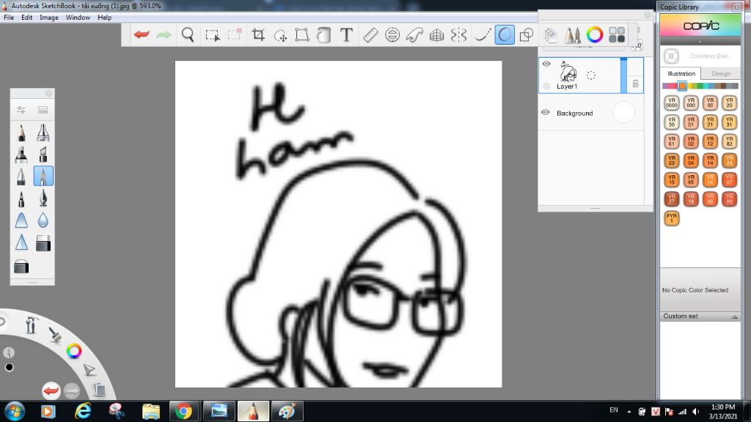Click the lagoon undo arrow button
Viewport: 751px width, 422px height.
(x=51, y=391)
